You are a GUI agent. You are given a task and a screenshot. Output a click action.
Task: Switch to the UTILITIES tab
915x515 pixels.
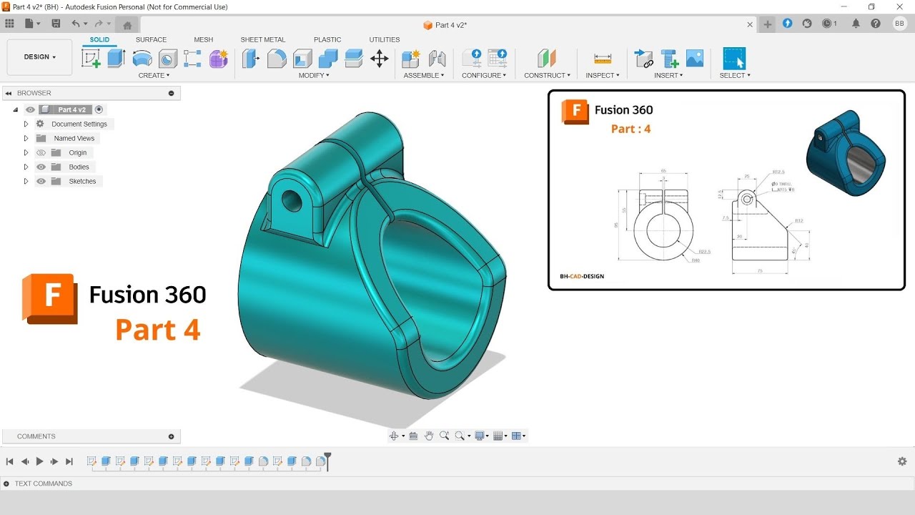coord(385,39)
